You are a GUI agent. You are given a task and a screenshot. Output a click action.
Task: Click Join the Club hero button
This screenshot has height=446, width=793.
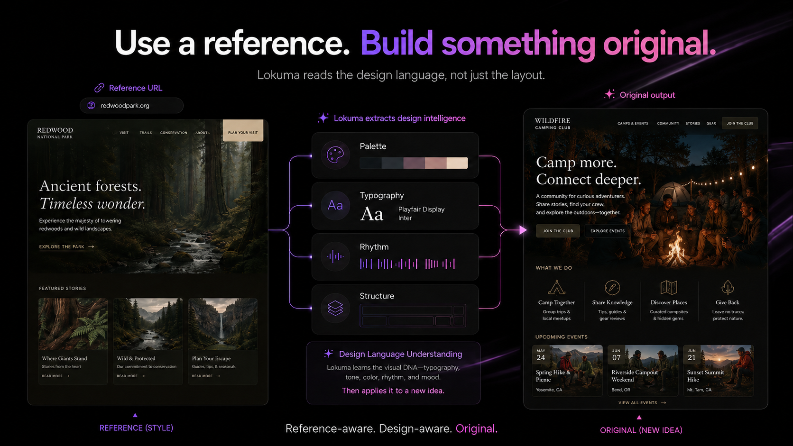coord(558,231)
